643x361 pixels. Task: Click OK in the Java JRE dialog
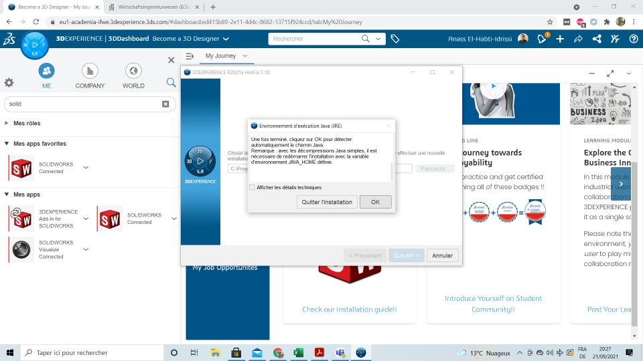click(375, 202)
